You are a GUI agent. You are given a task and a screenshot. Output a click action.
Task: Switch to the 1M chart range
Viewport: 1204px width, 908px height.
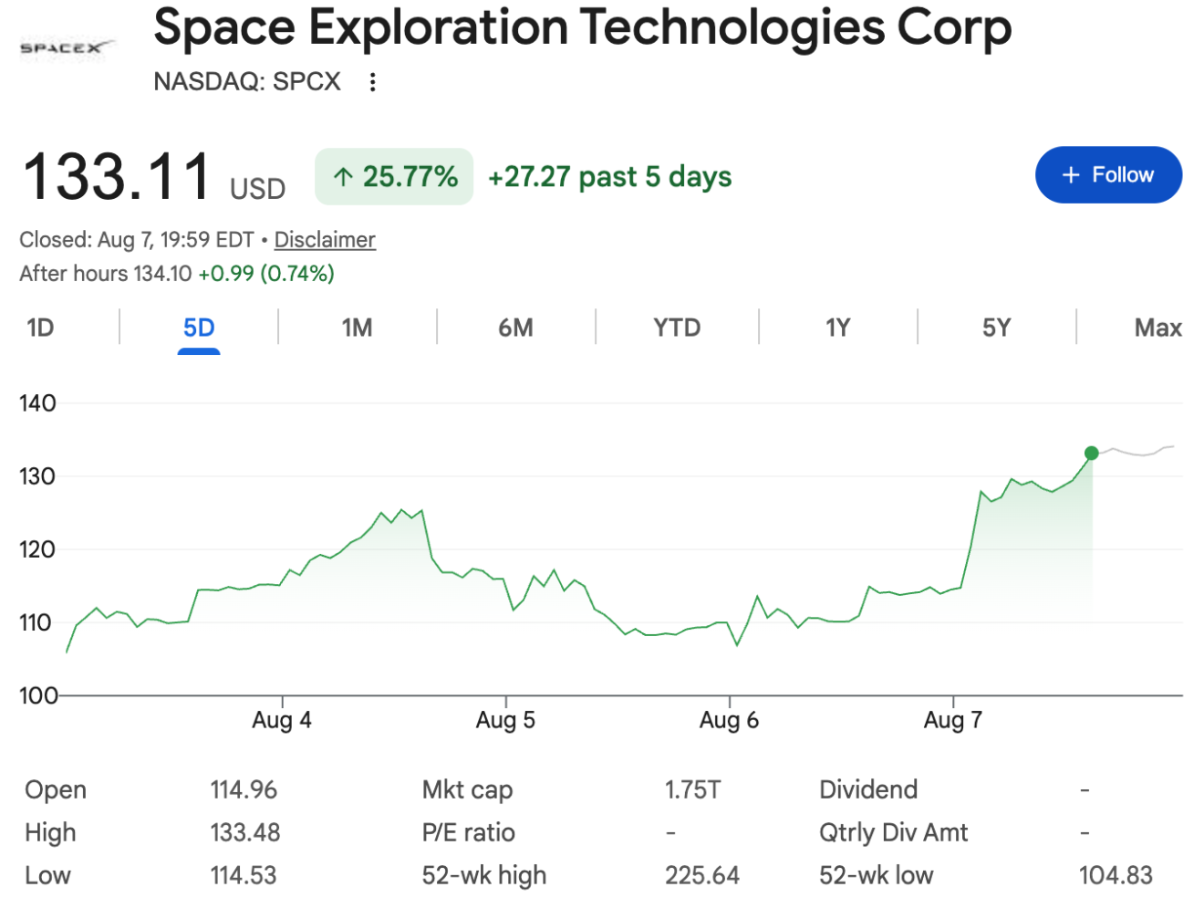[x=357, y=328]
